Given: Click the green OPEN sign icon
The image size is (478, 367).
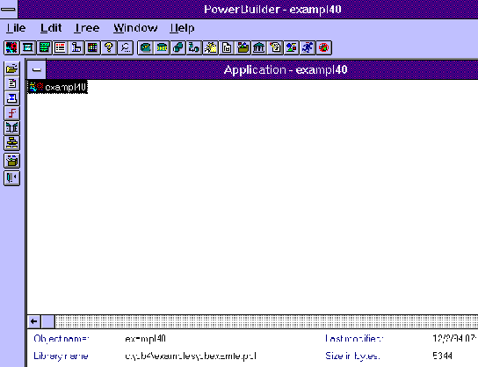Looking at the screenshot, I should (x=162, y=47).
